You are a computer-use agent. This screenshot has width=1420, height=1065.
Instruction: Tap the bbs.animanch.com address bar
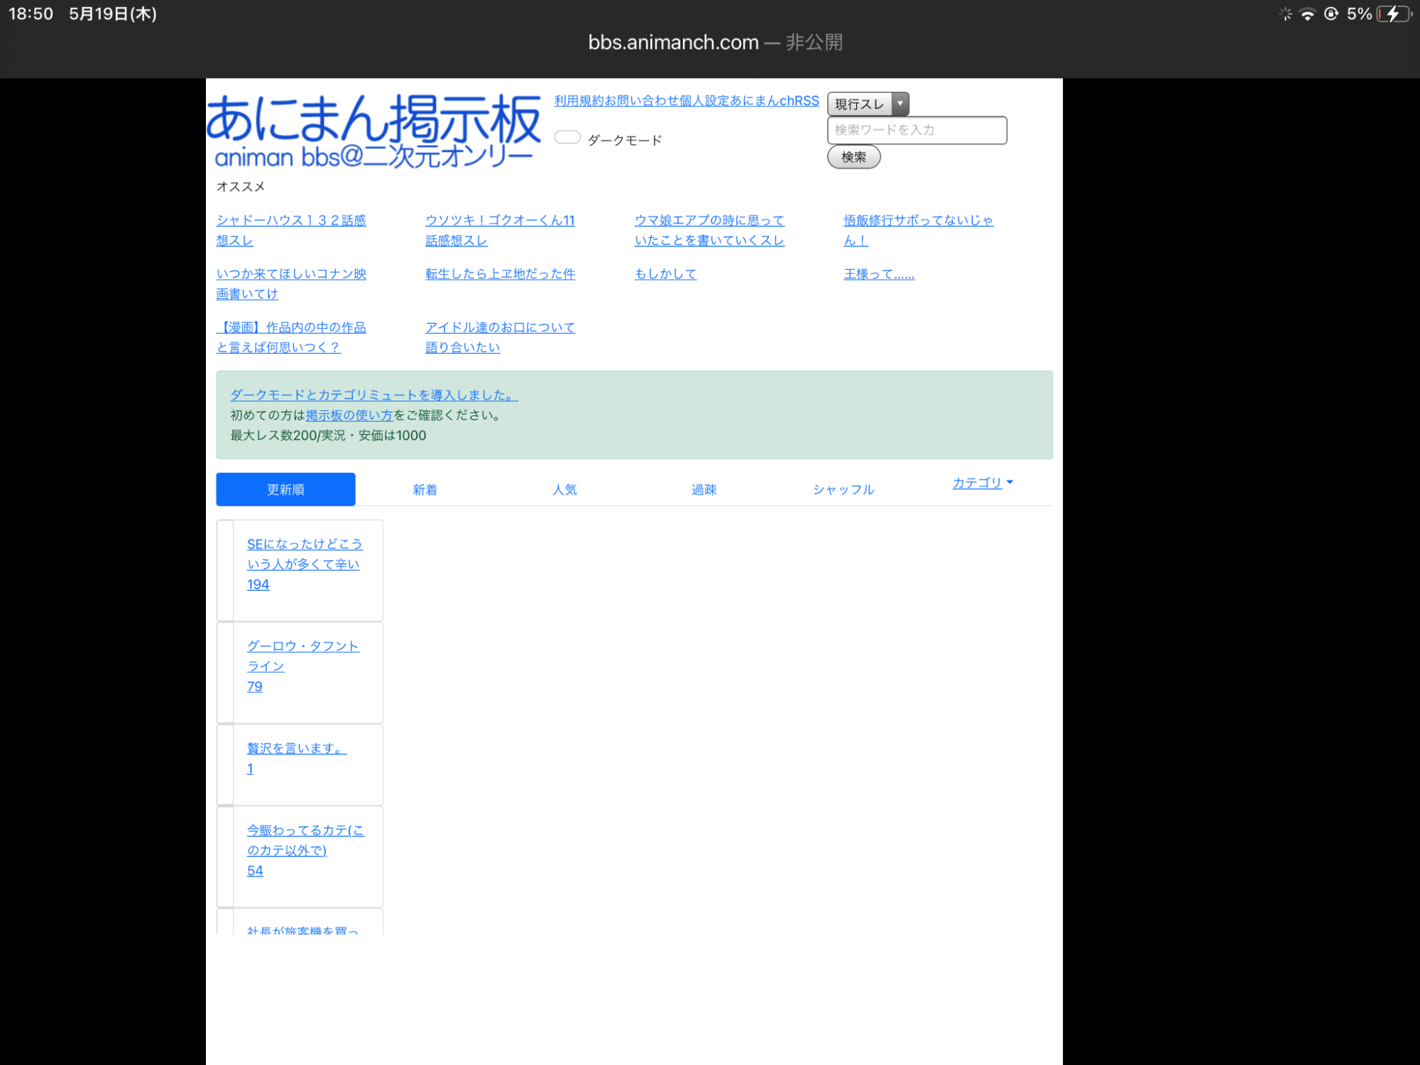coord(715,43)
